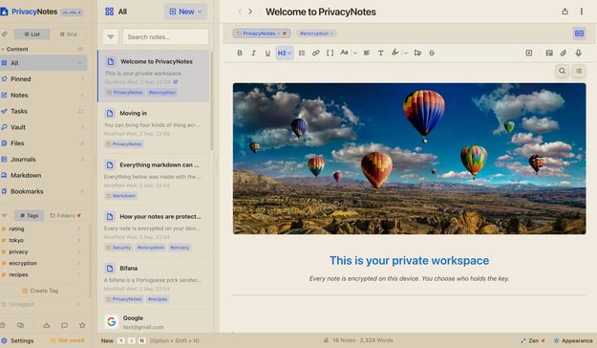Switch to the Tags tab
The height and width of the screenshot is (348, 597).
click(x=30, y=216)
